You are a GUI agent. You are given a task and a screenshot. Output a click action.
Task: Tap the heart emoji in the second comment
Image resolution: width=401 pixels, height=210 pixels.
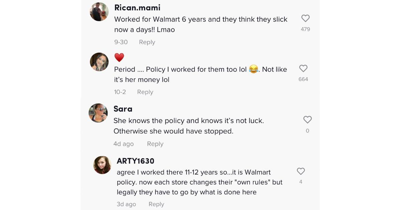pyautogui.click(x=119, y=57)
